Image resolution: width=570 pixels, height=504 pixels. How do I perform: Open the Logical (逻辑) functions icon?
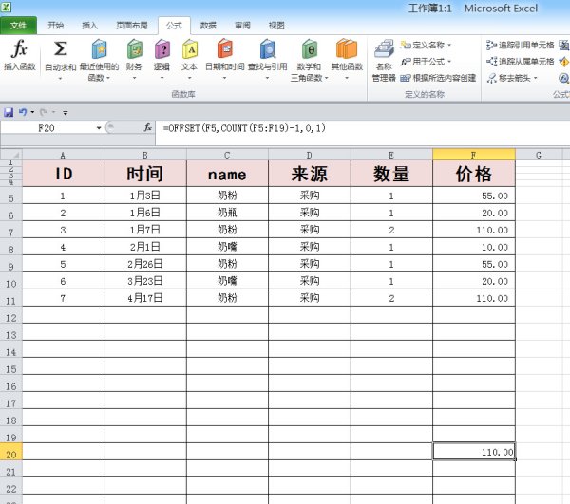(x=162, y=50)
